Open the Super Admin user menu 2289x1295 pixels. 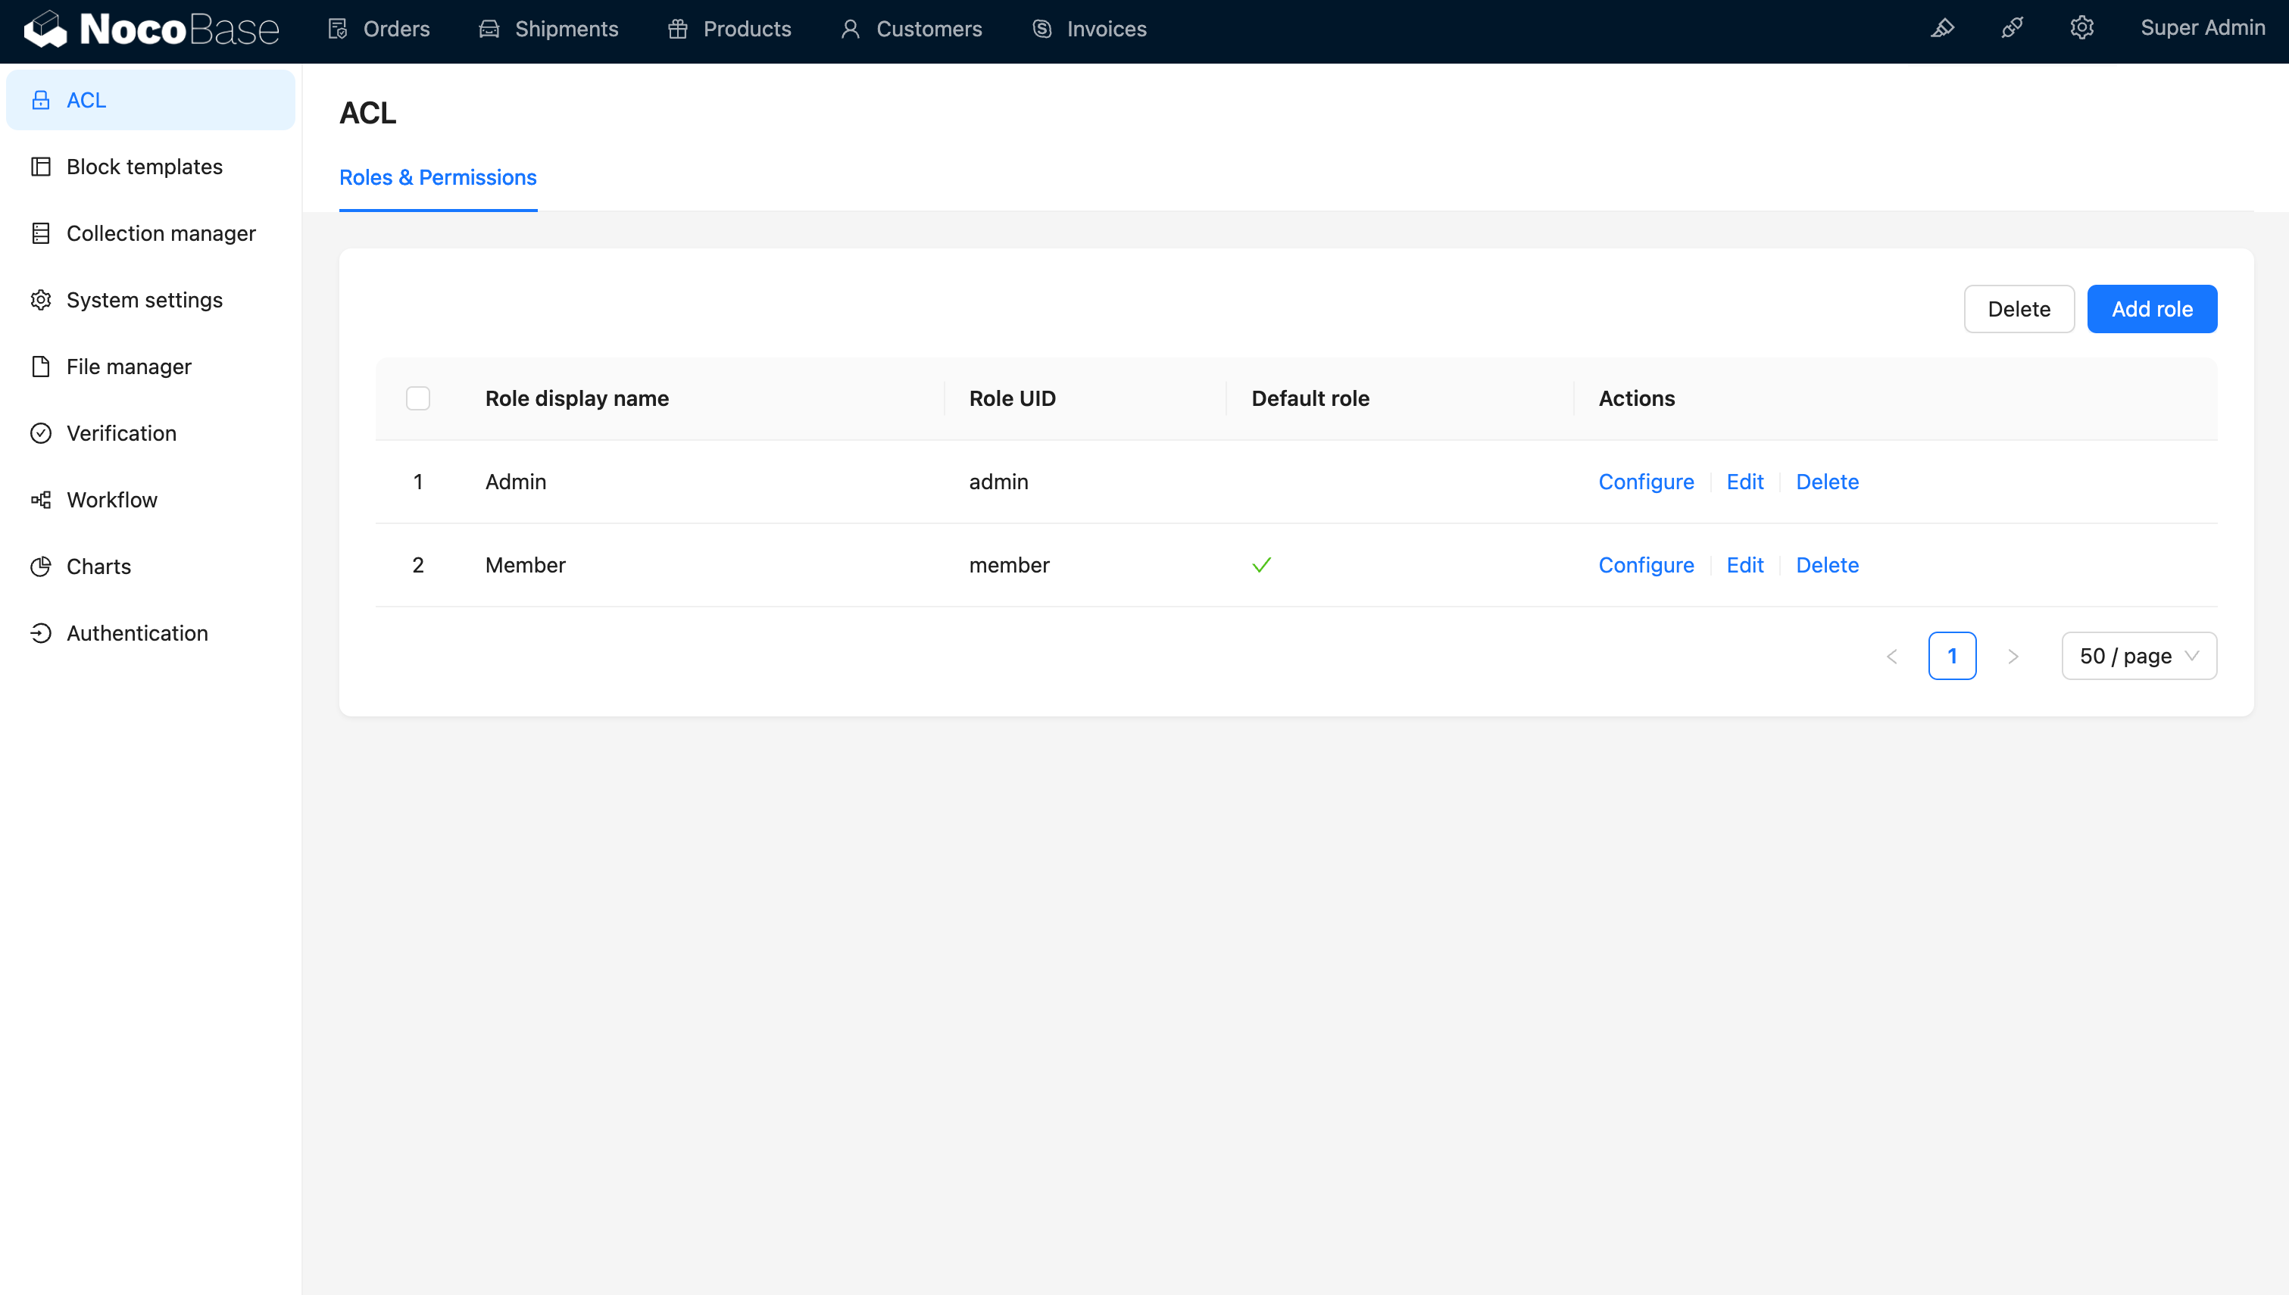click(x=2202, y=29)
